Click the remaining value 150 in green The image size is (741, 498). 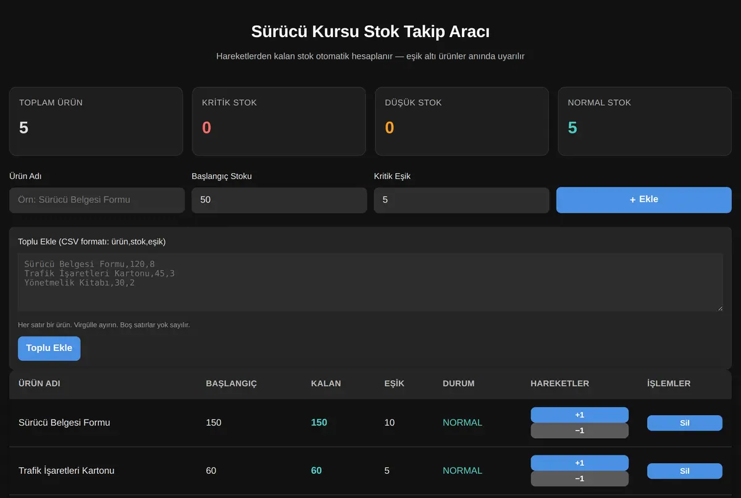[x=319, y=423]
